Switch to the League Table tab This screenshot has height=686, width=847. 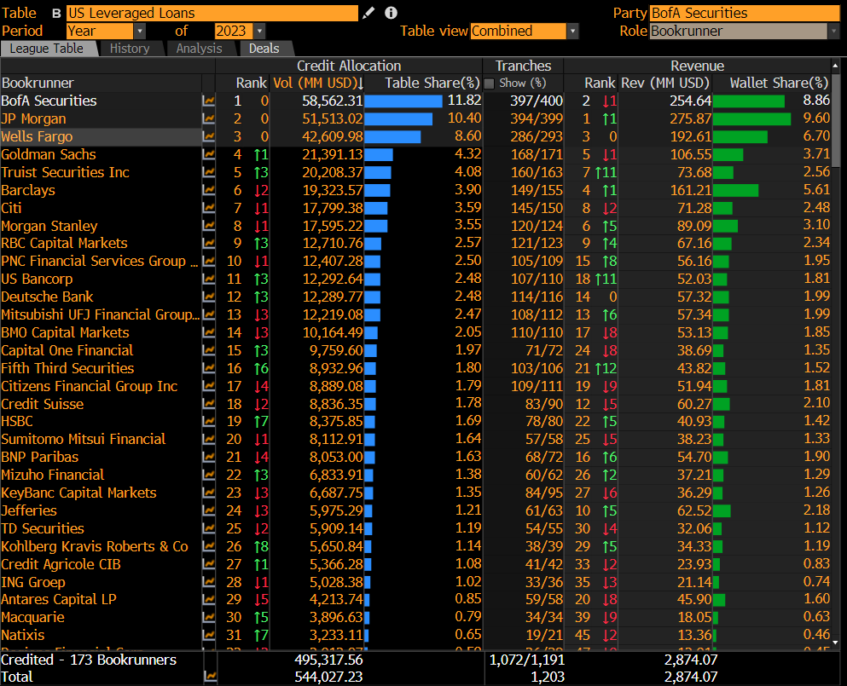pos(47,49)
